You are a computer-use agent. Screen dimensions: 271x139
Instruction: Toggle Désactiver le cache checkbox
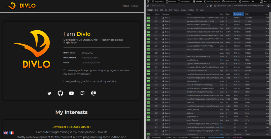[215, 6]
